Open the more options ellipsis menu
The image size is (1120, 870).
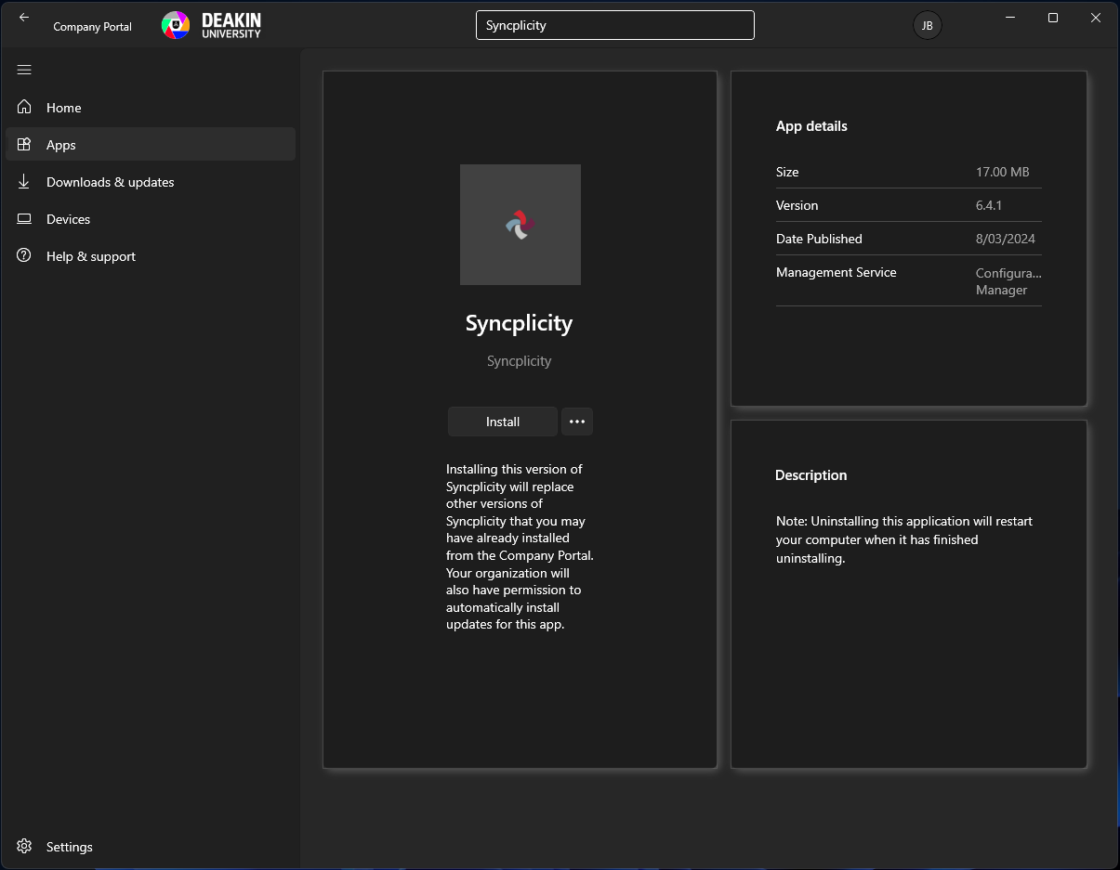(x=576, y=422)
